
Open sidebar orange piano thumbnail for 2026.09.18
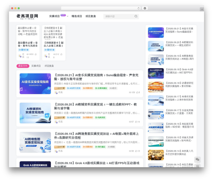[156, 87]
